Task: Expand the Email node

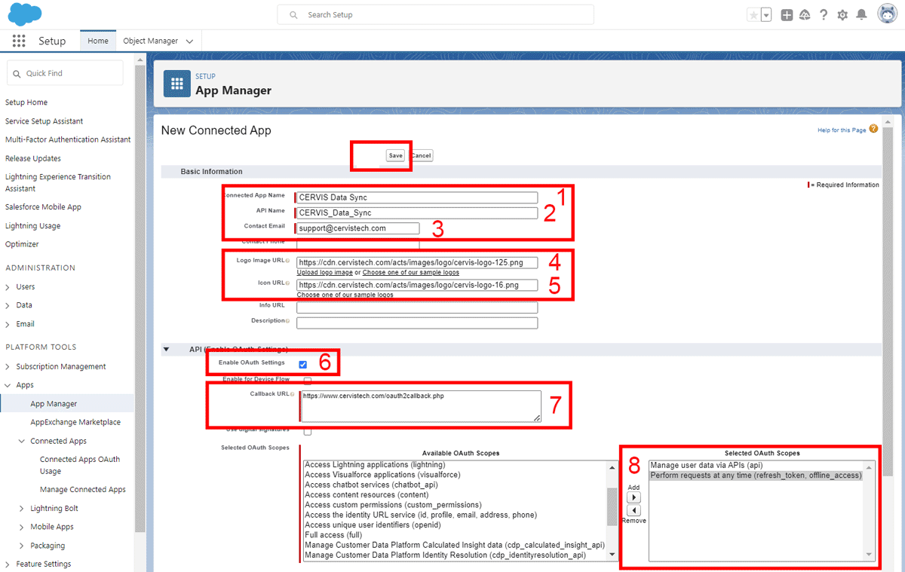Action: click(8, 324)
